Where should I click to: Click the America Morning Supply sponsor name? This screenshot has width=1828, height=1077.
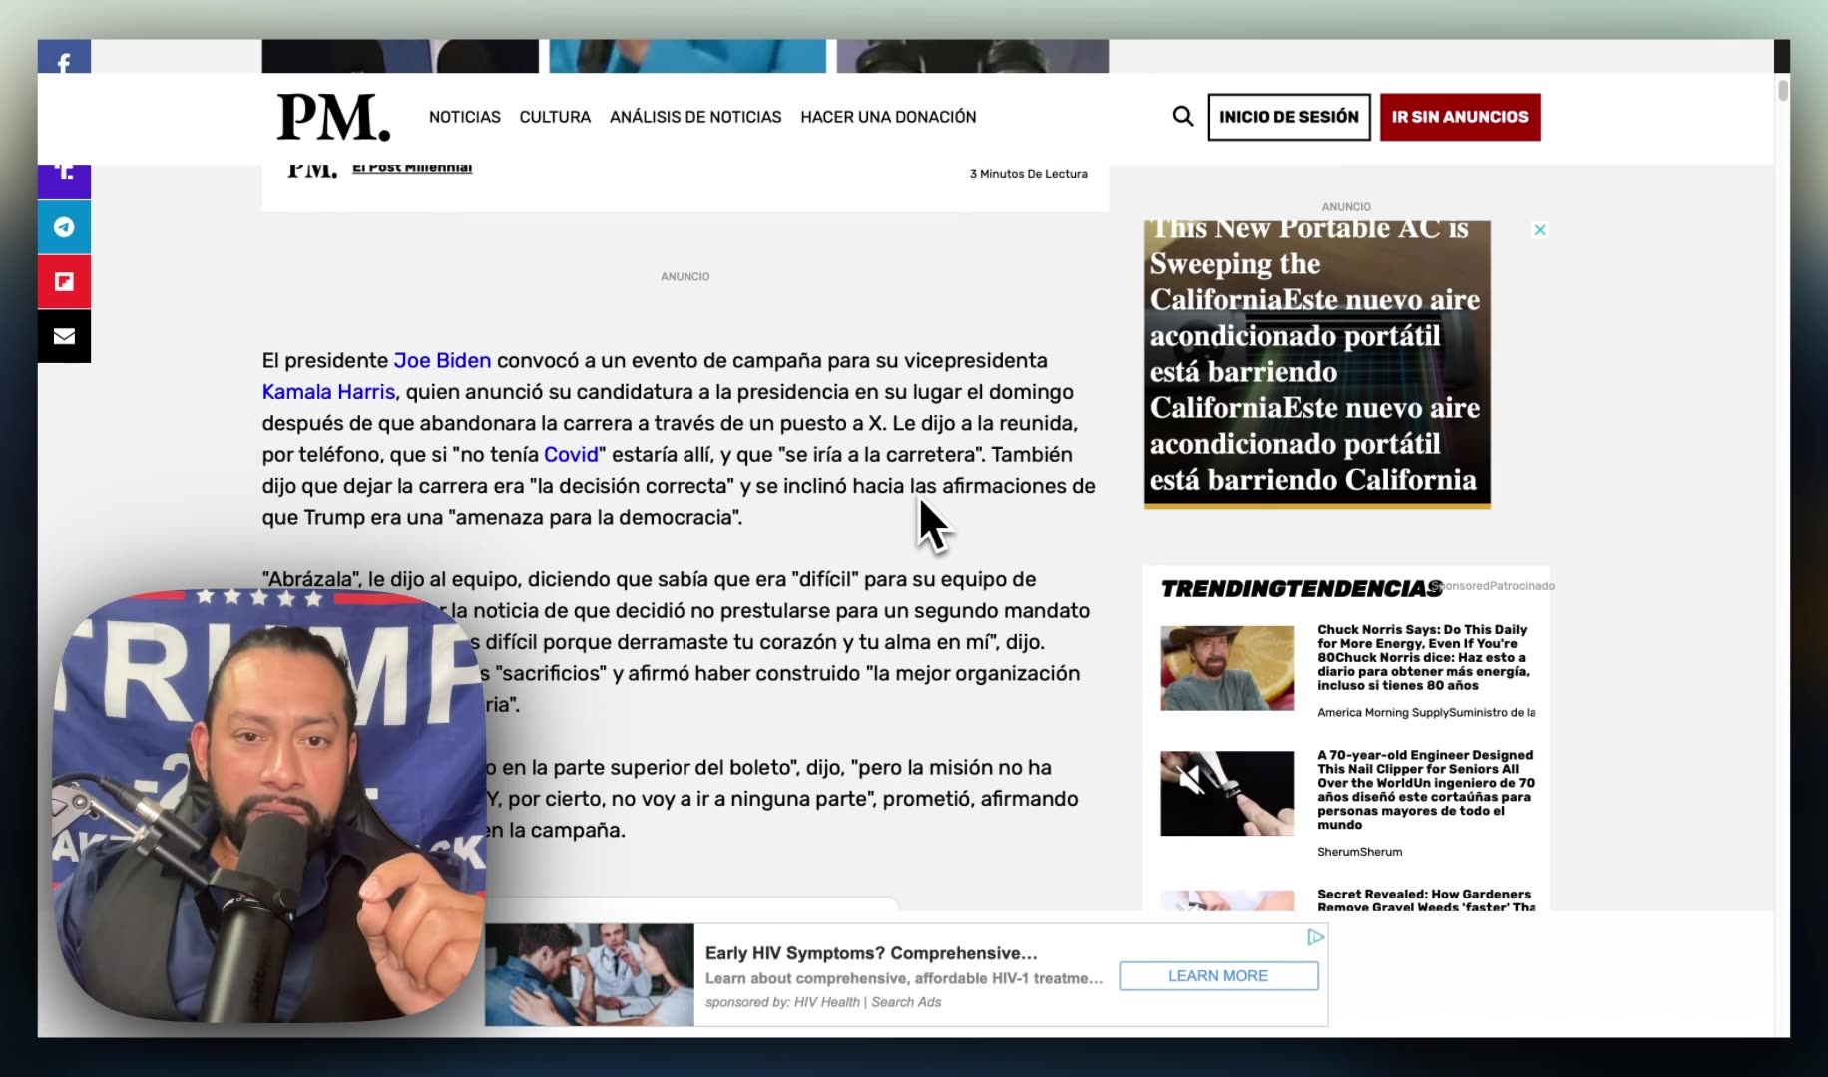[1426, 713]
